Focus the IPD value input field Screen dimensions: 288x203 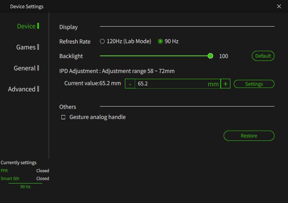177,84
